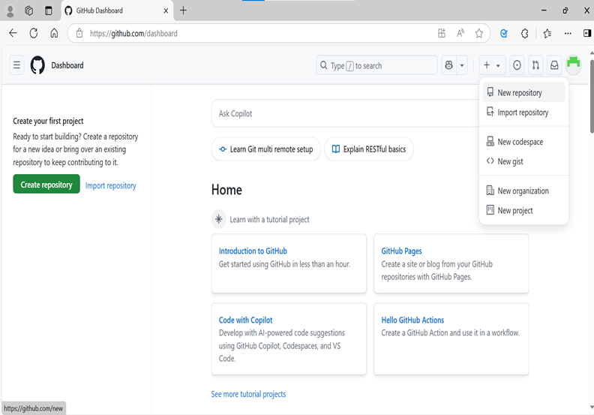Focus the Ask Copilot input box
Image resolution: width=594 pixels, height=415 pixels.
(x=345, y=113)
